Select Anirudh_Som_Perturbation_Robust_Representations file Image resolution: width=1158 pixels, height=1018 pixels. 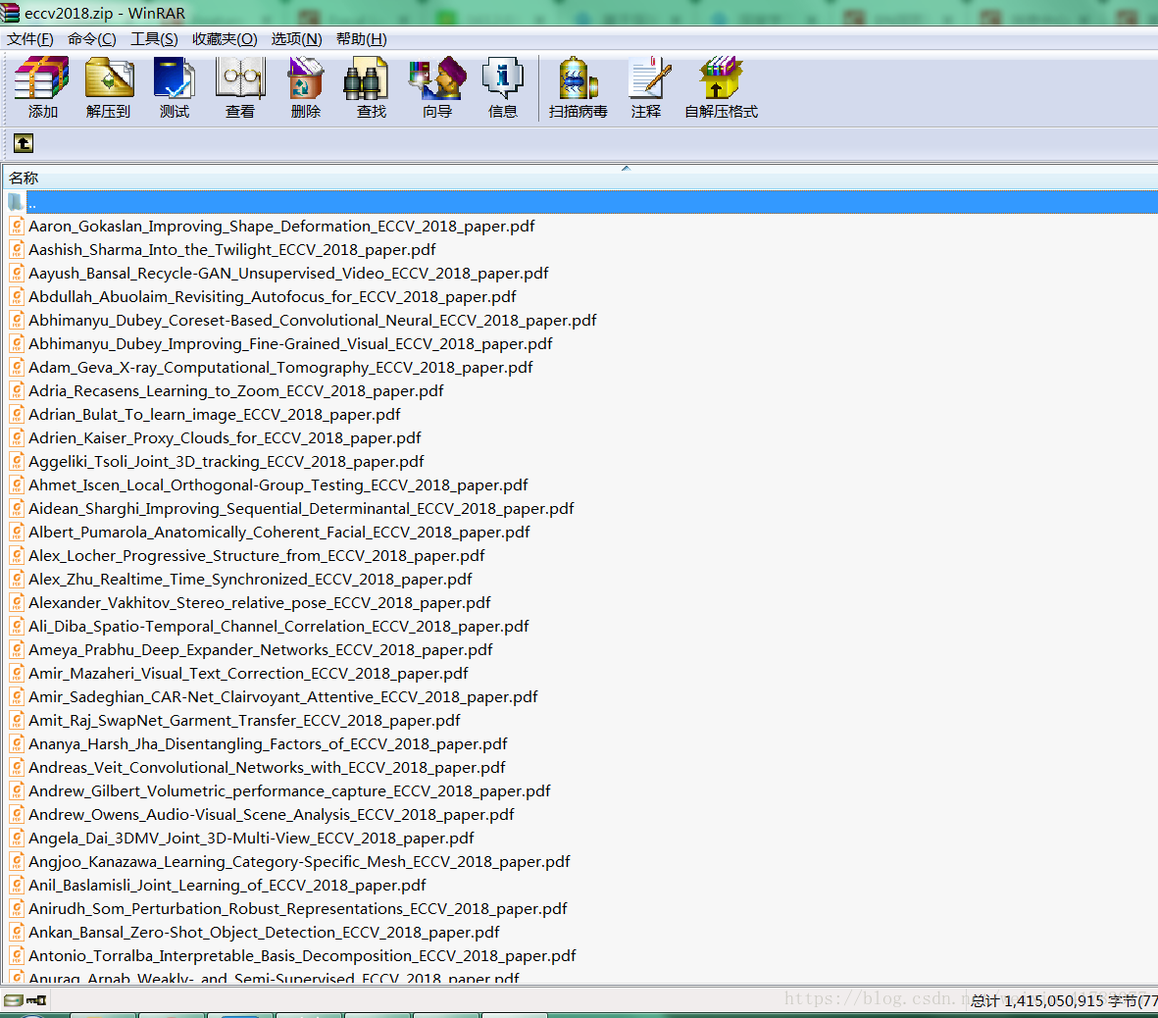pyautogui.click(x=298, y=909)
